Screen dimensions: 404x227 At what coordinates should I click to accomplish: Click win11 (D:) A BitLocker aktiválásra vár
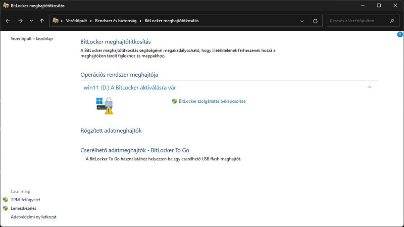(130, 87)
